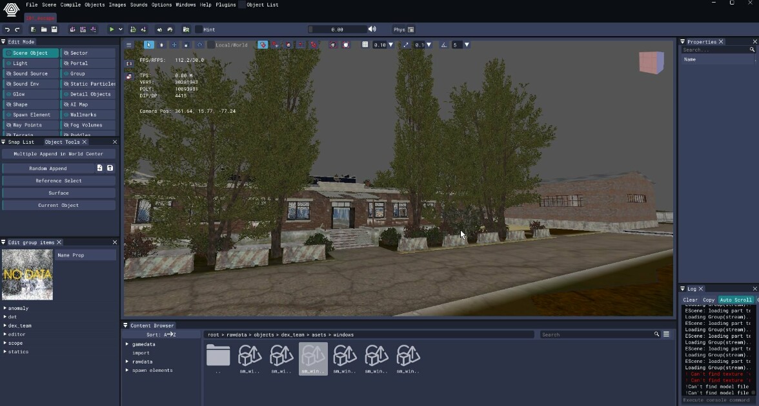Toggle visibility eye for AI Map
The width and height of the screenshot is (759, 406).
(x=66, y=104)
